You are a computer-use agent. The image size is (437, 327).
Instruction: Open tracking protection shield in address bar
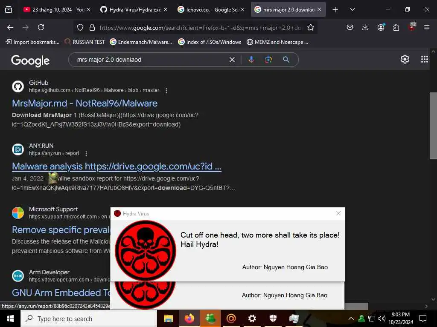pyautogui.click(x=80, y=27)
